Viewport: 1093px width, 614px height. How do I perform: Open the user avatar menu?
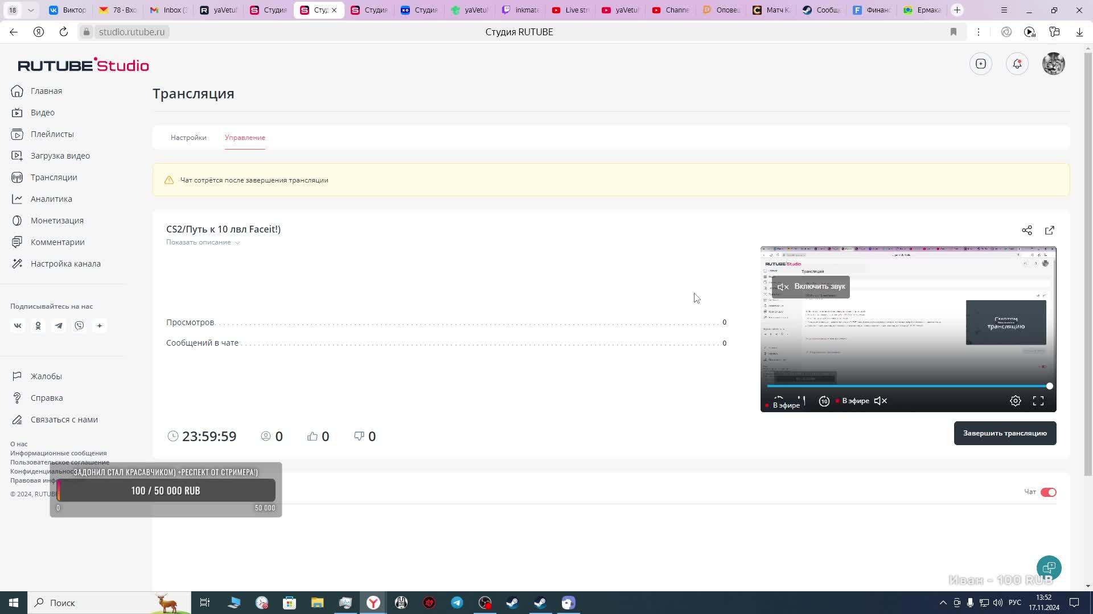[1053, 64]
